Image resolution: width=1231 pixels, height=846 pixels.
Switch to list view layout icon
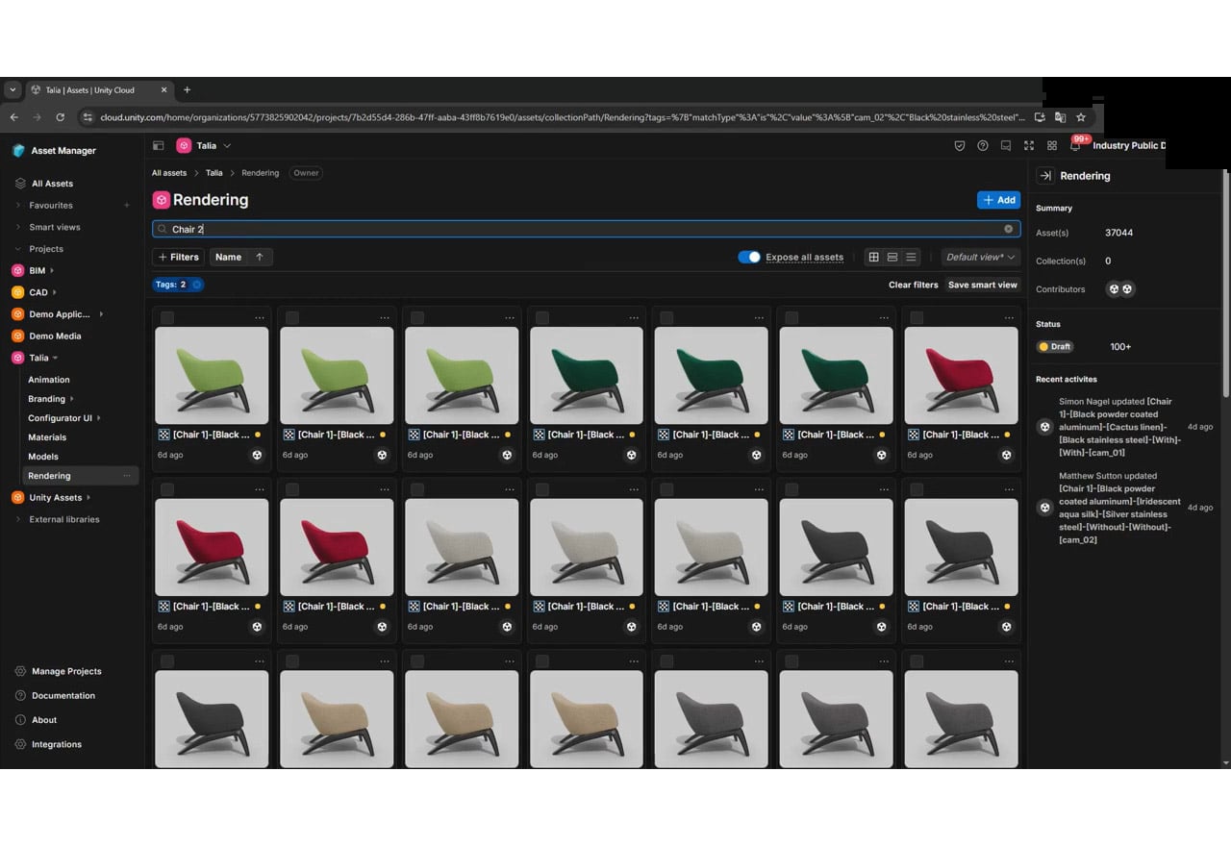(x=911, y=257)
